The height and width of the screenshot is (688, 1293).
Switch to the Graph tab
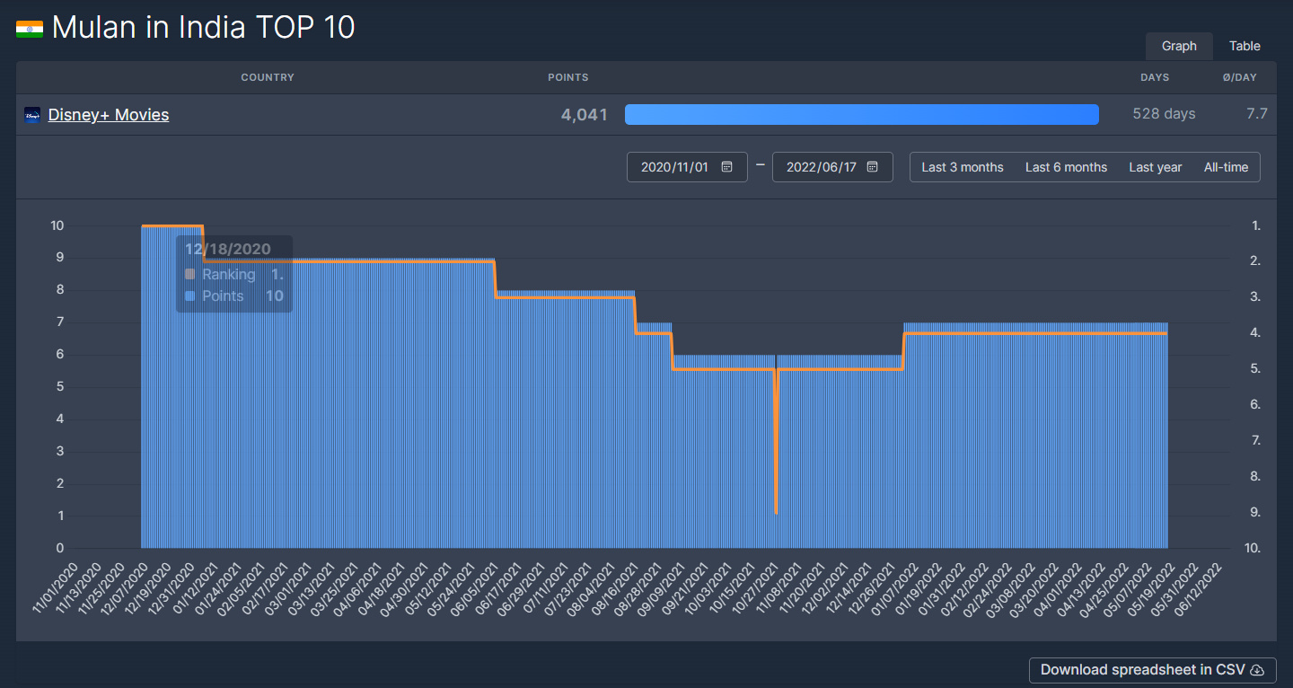coord(1179,46)
